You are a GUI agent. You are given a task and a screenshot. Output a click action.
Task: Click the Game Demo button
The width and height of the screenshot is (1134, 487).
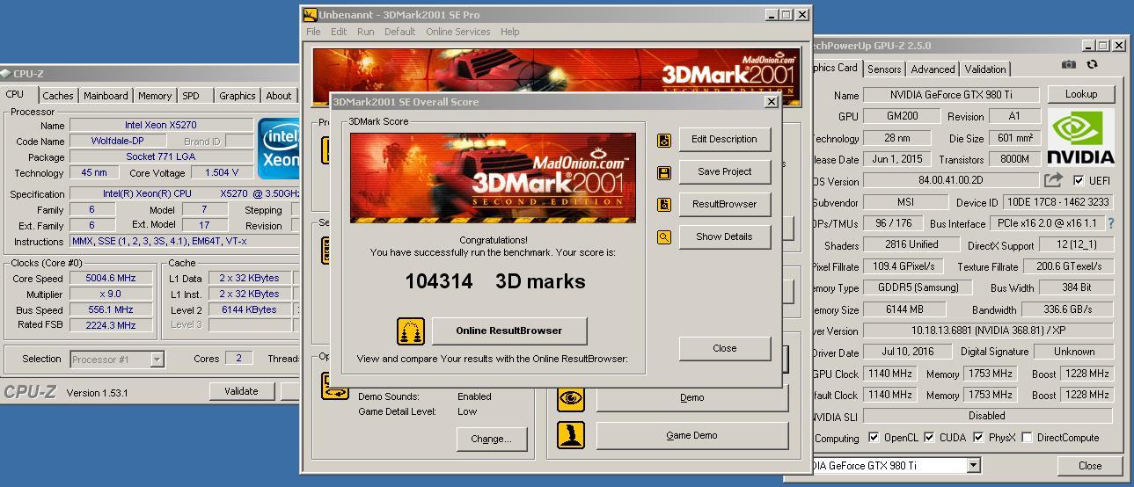[x=692, y=435]
